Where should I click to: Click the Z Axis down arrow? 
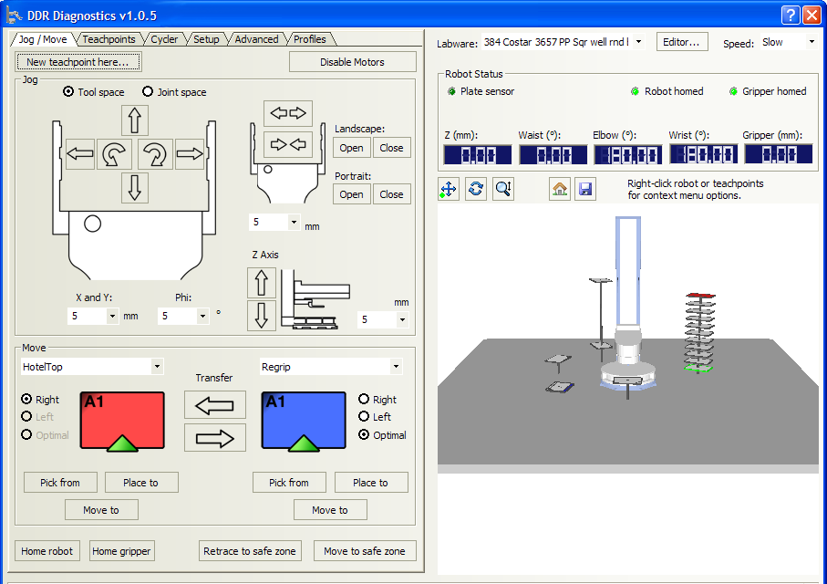click(263, 315)
